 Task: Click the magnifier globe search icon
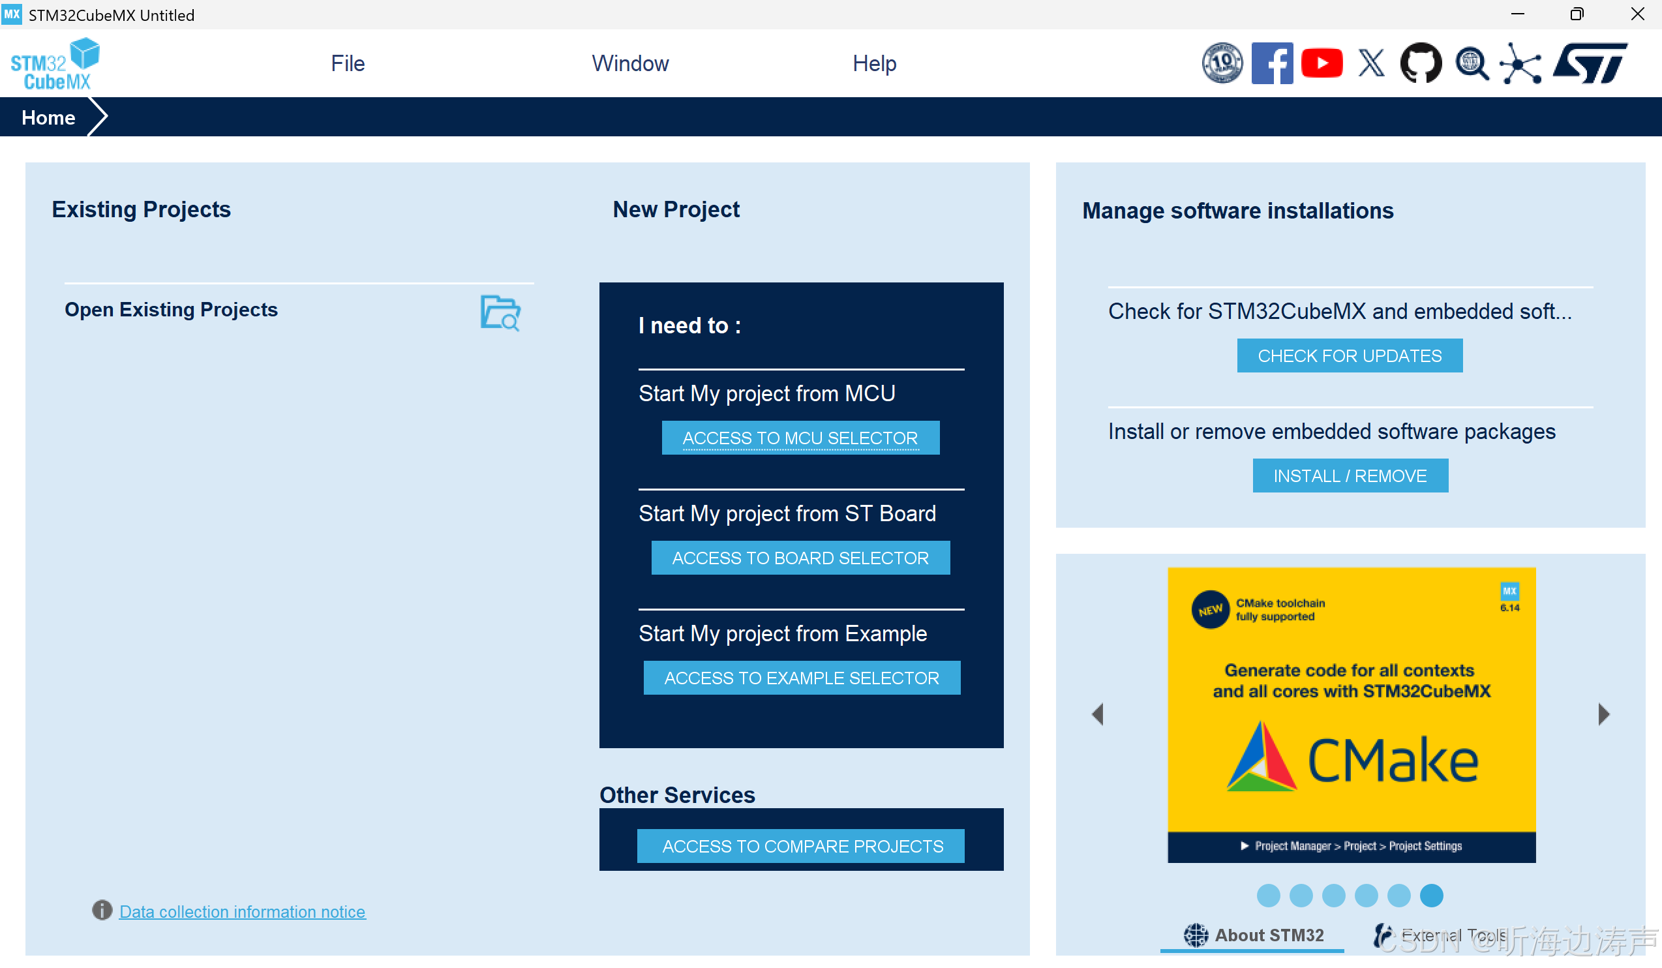[1472, 63]
